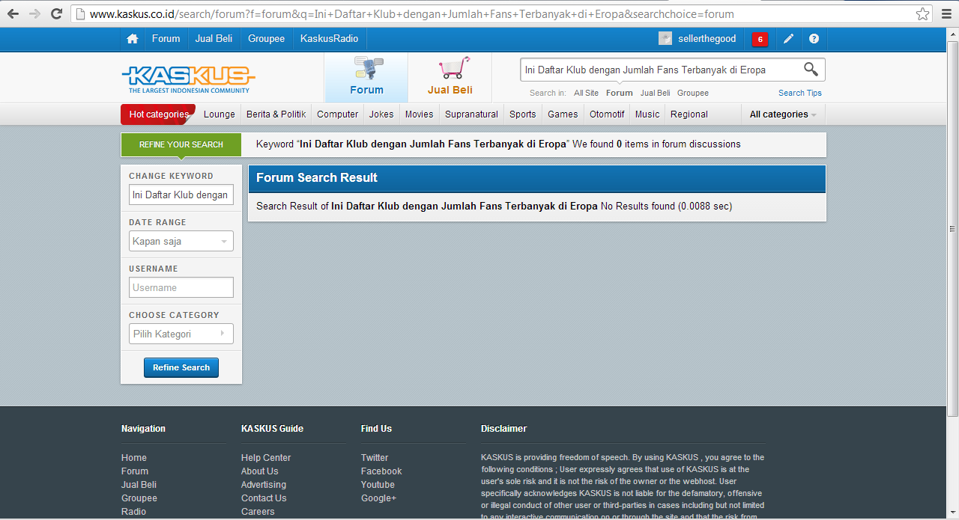Open the Jokes category

pyautogui.click(x=381, y=114)
